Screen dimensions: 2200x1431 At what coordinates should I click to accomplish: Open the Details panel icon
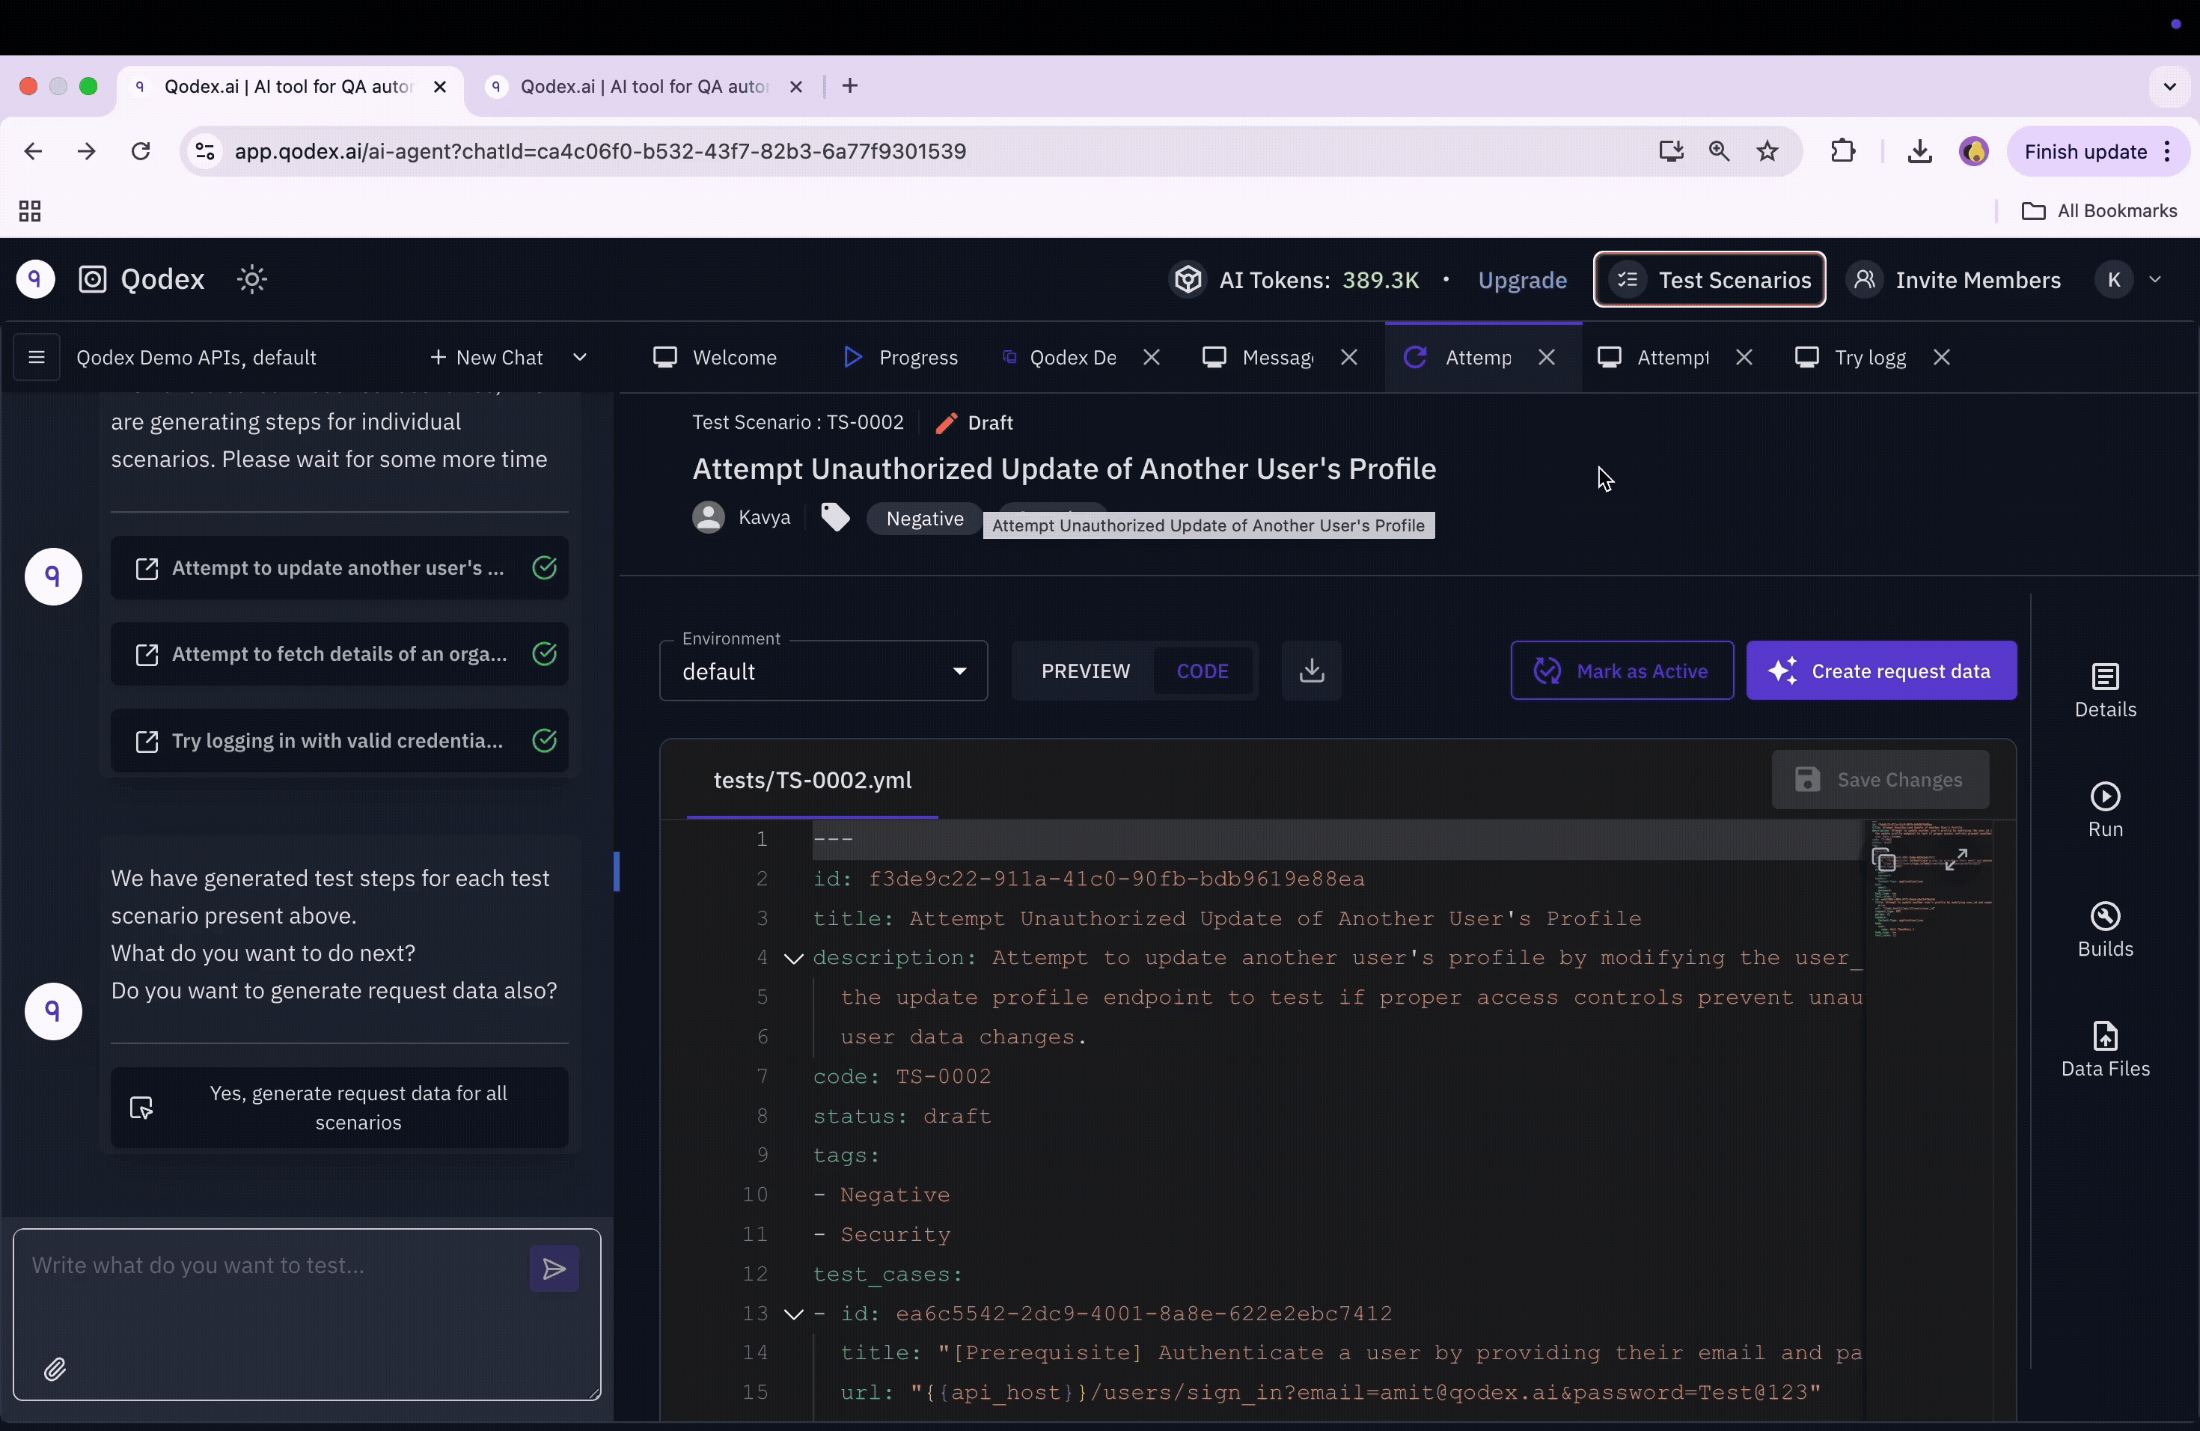pyautogui.click(x=2105, y=689)
